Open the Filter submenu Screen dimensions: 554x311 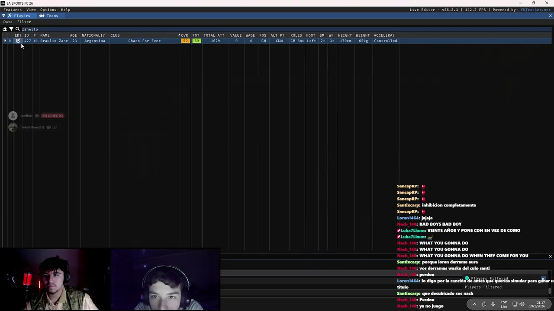[24, 22]
